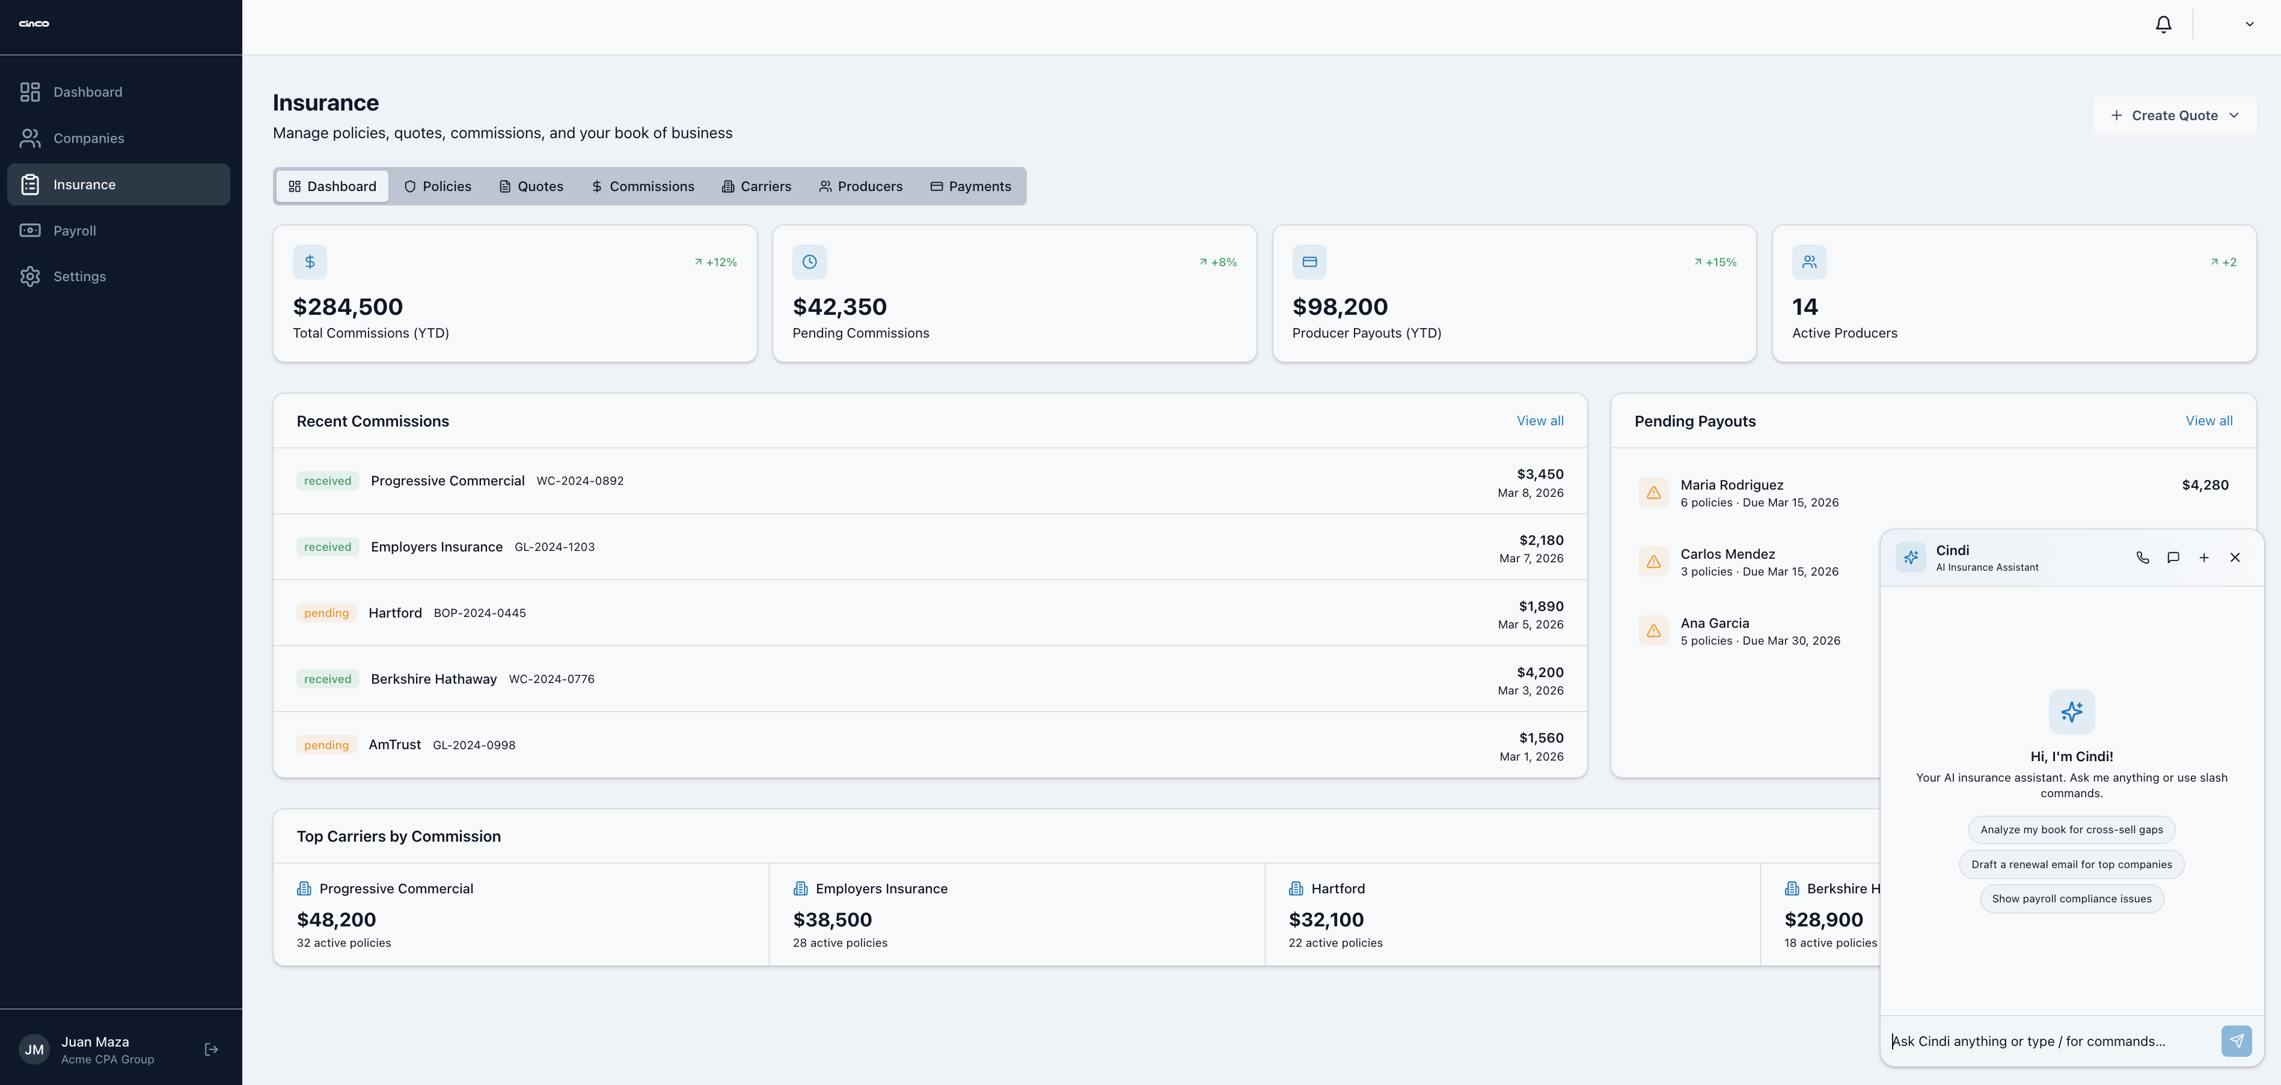2281x1085 pixels.
Task: Open Cindi chat history icon
Action: tap(2173, 558)
